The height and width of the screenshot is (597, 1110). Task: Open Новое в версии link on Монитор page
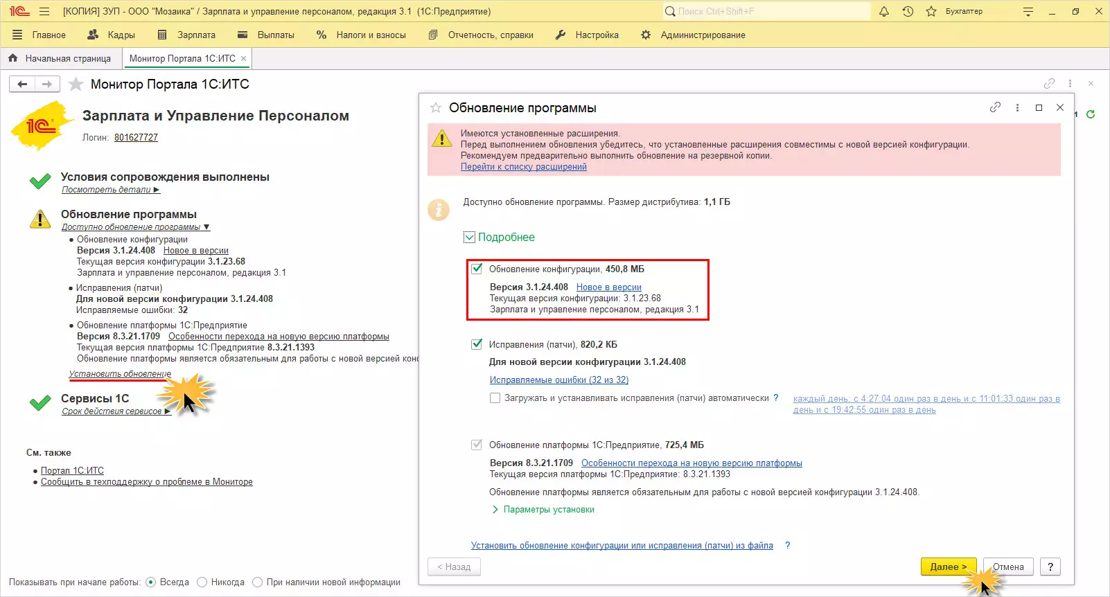tap(196, 251)
